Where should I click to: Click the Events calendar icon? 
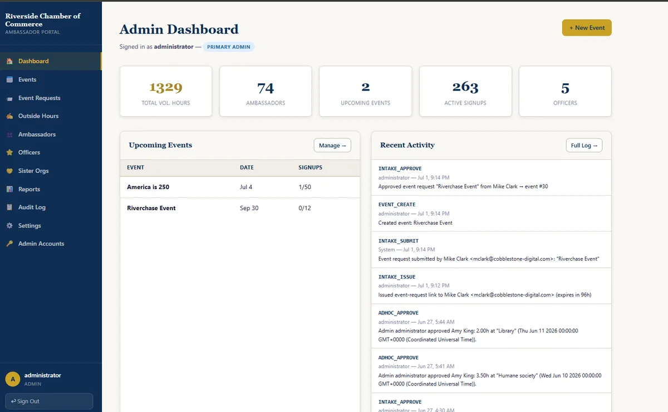point(9,80)
